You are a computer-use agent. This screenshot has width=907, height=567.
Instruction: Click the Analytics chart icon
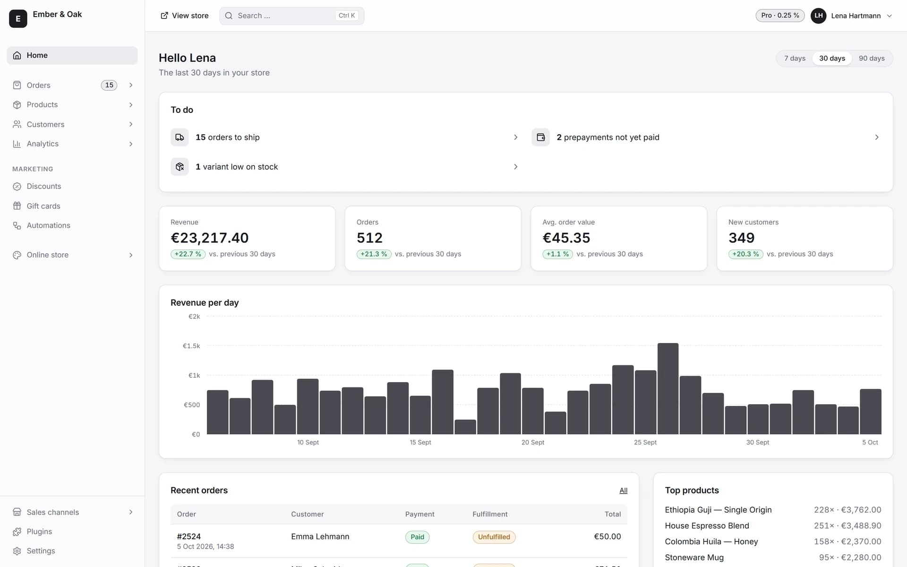(17, 144)
